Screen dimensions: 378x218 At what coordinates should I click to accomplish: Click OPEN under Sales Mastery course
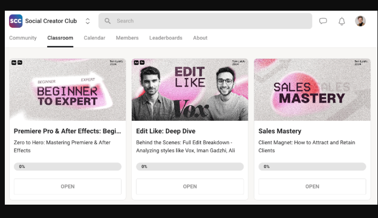(x=312, y=186)
